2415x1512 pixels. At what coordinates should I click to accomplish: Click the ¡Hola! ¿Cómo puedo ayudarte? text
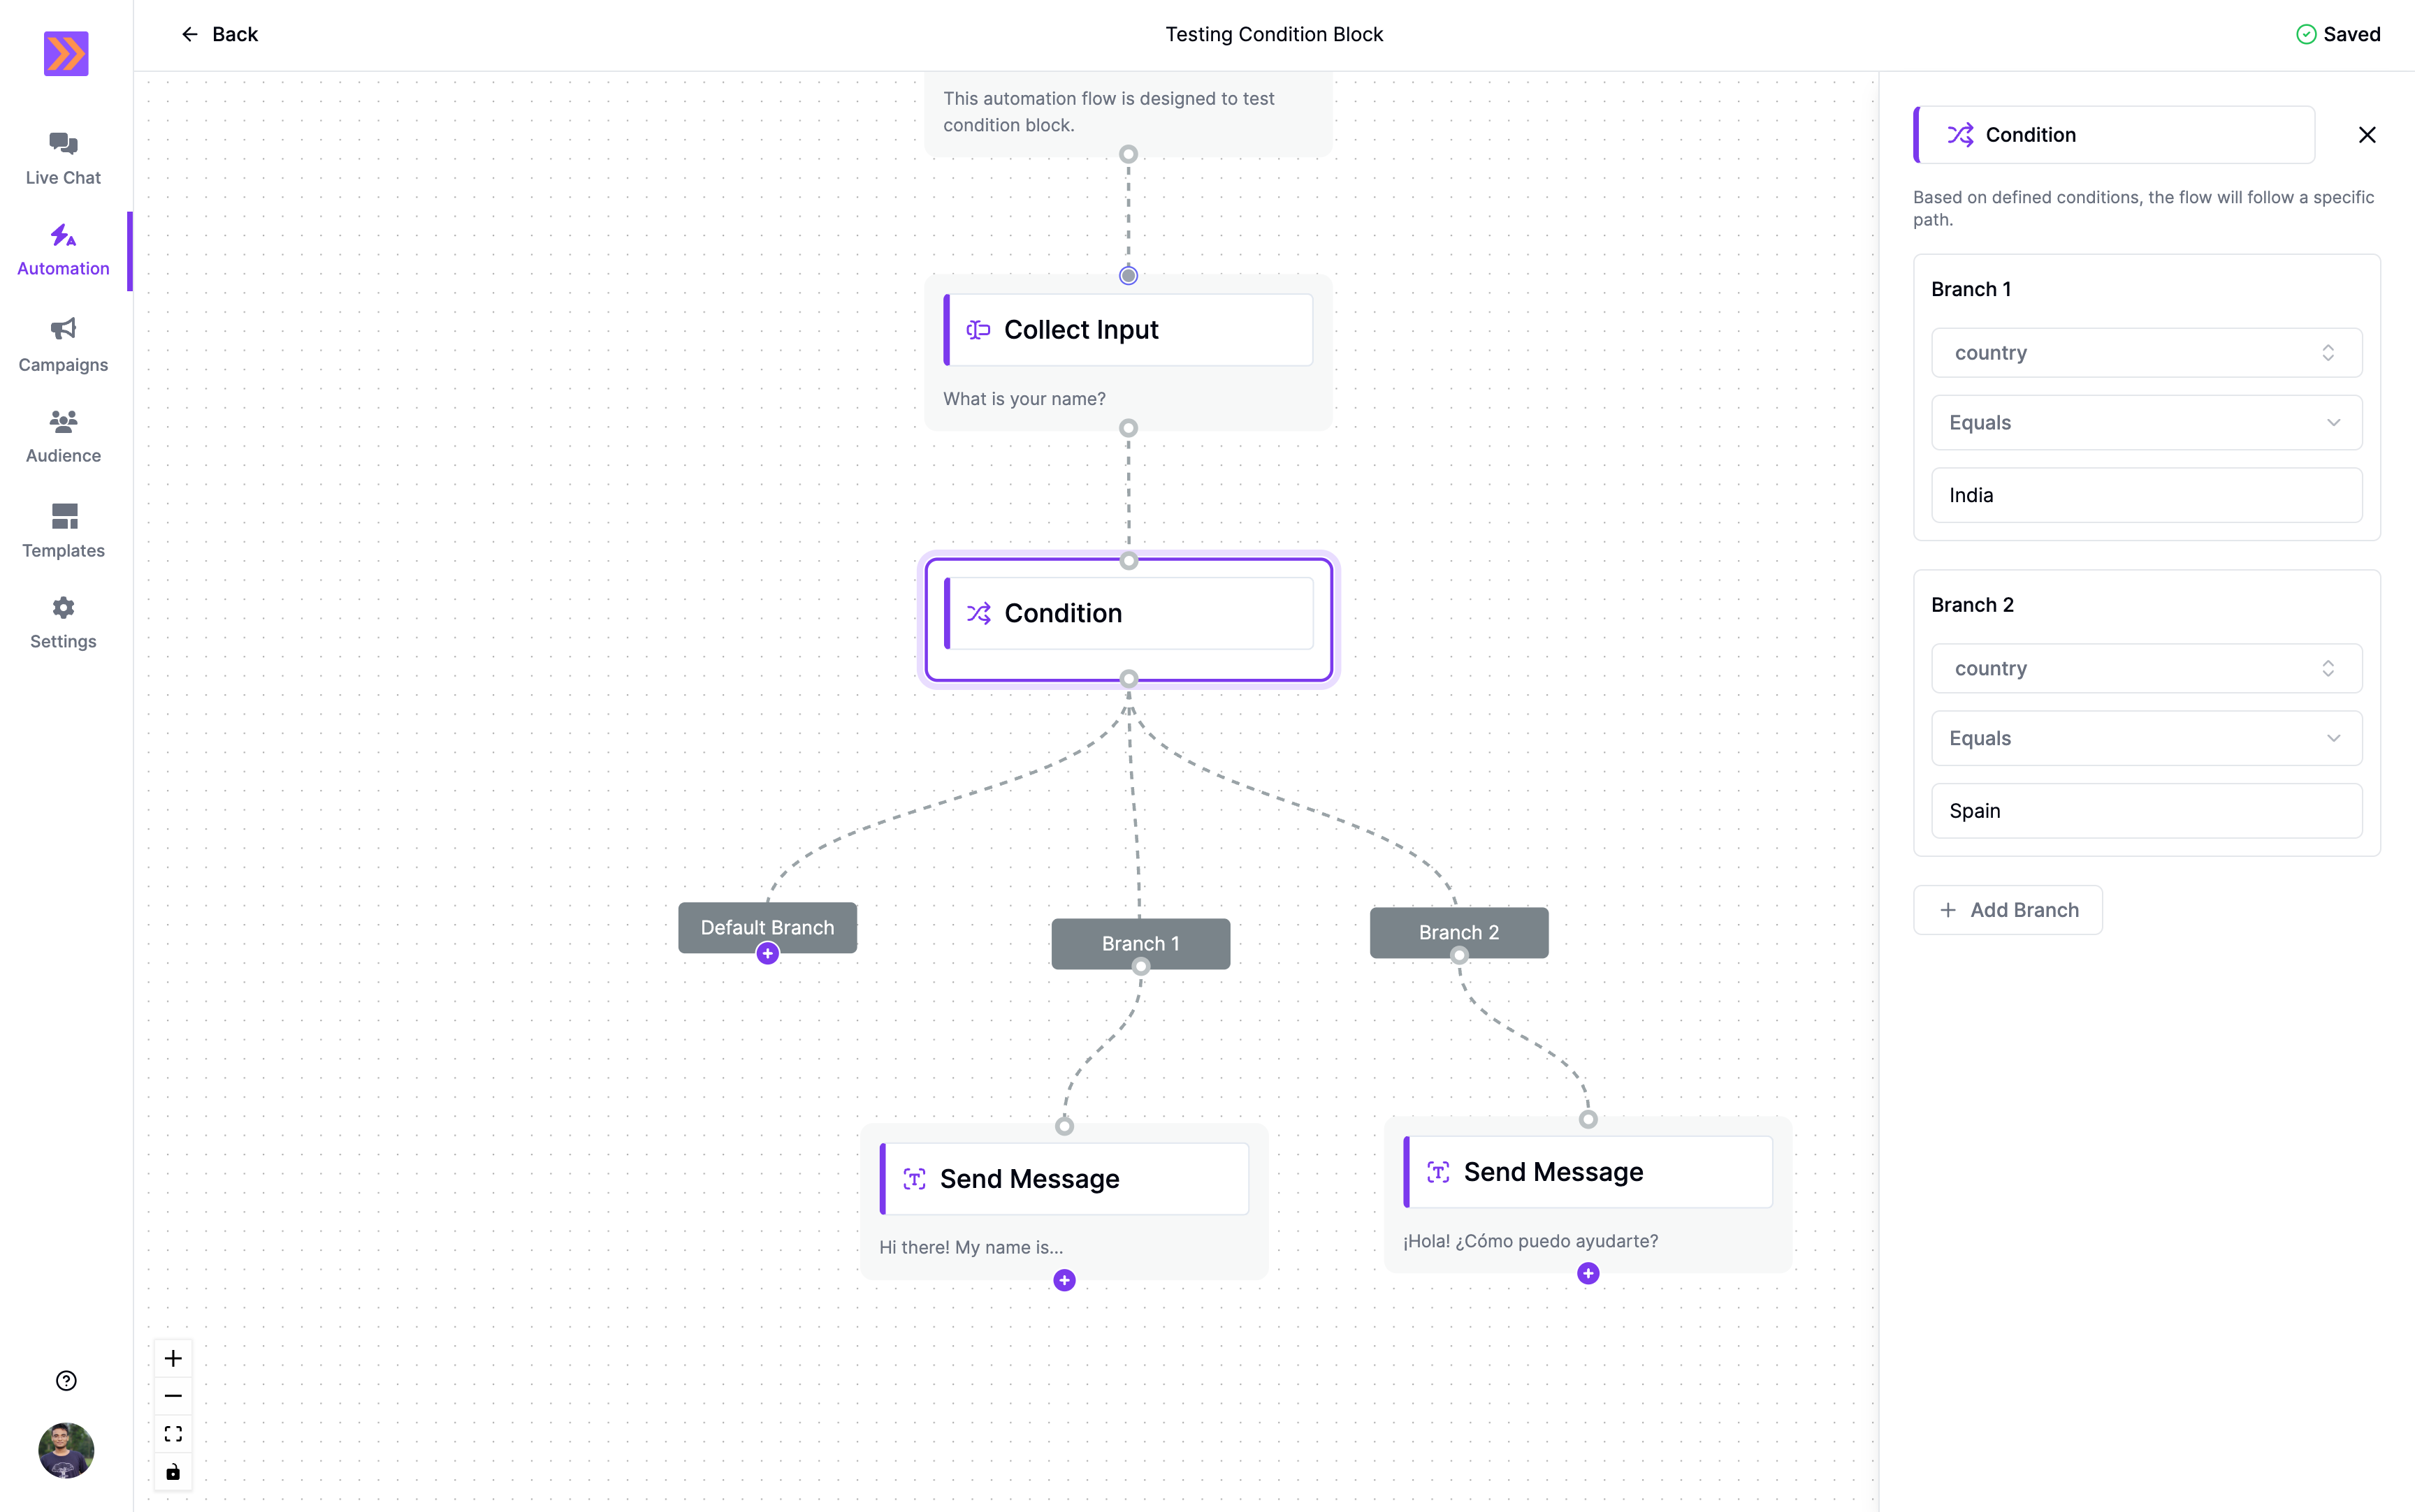tap(1530, 1241)
